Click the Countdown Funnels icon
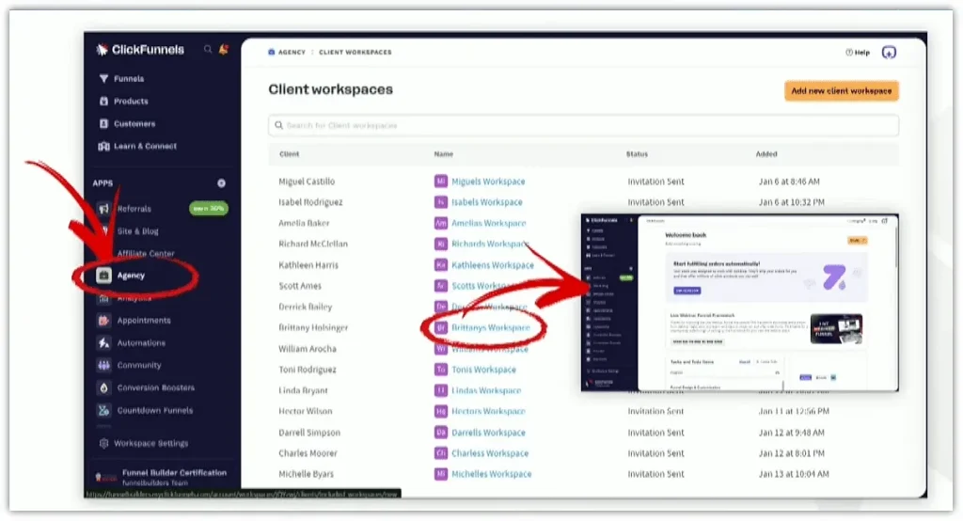Screen dimensions: 963x521 pyautogui.click(x=103, y=411)
